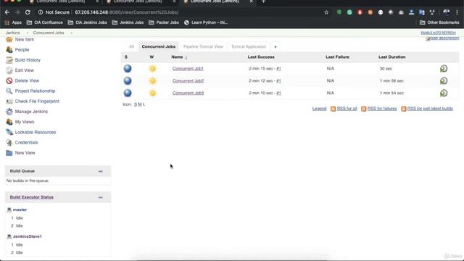The height and width of the screenshot is (261, 464).
Task: Open the JenkinsSlave1 node link
Action: pos(28,236)
